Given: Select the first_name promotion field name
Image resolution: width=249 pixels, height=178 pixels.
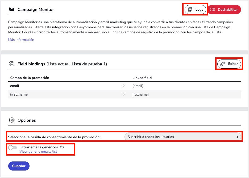Looking at the screenshot, I should (x=19, y=94).
